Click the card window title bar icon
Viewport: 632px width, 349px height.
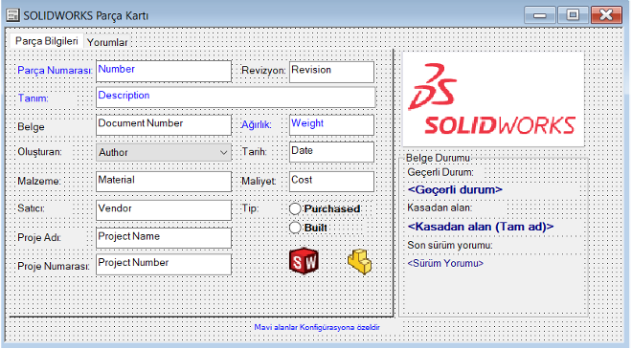[12, 15]
